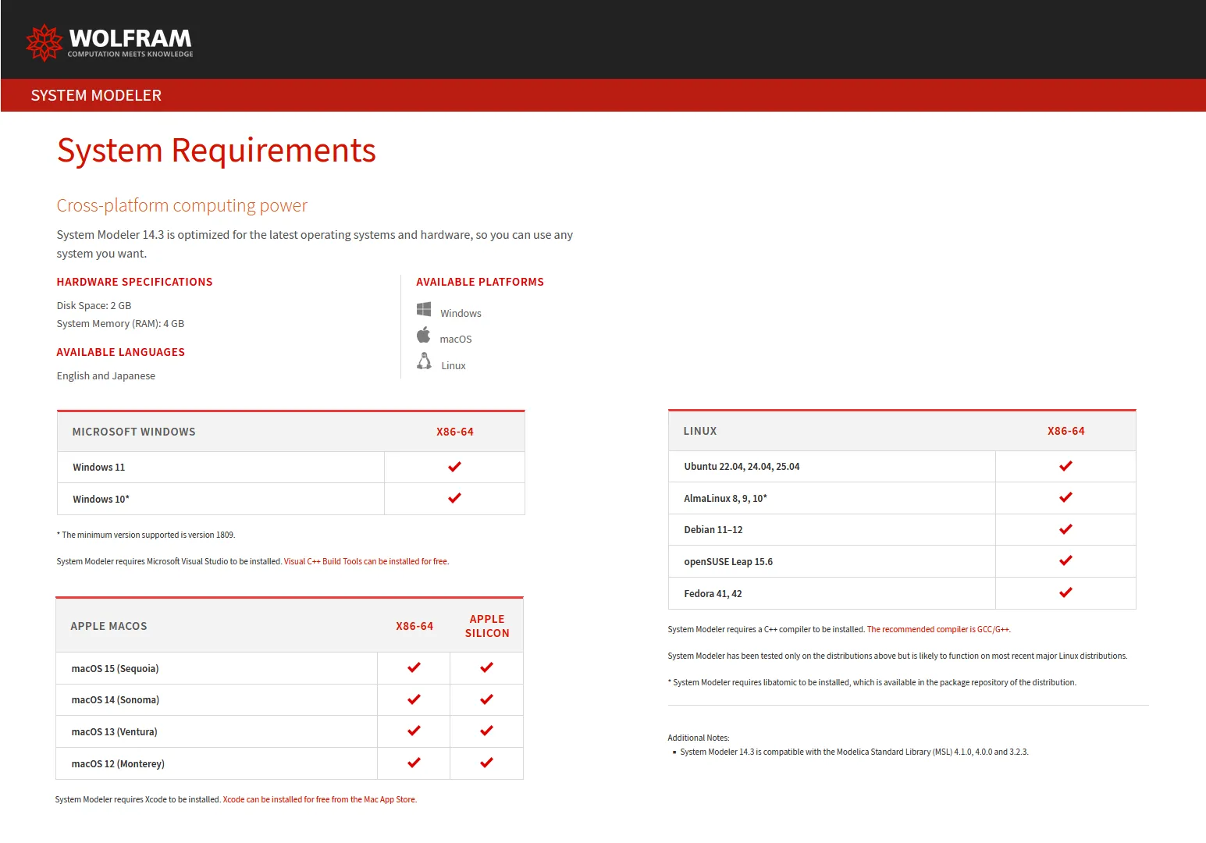
Task: Select the 'Disk Space: 2 GB' text
Action: [x=94, y=305]
